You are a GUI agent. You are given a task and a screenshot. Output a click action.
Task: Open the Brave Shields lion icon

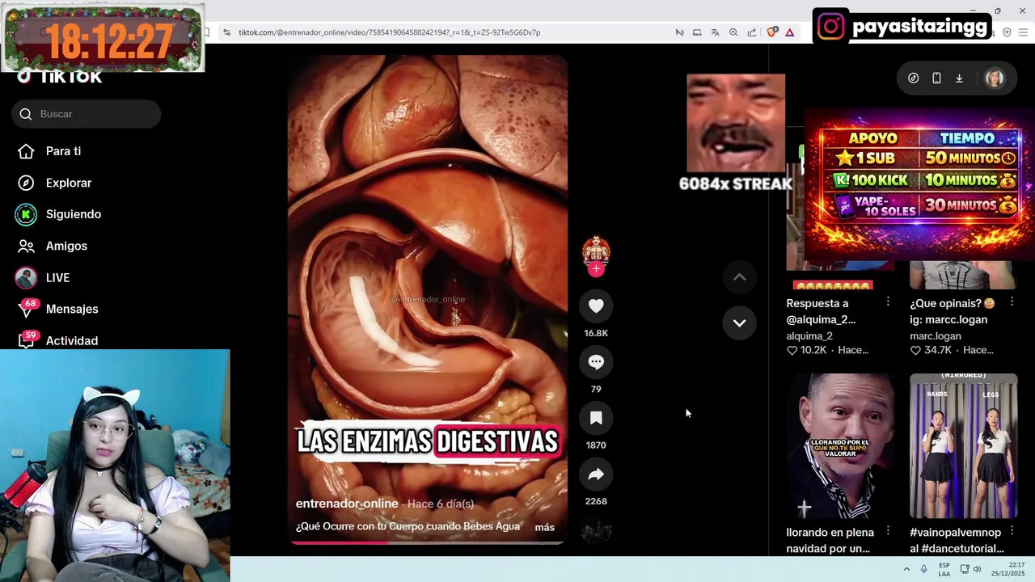pyautogui.click(x=772, y=32)
